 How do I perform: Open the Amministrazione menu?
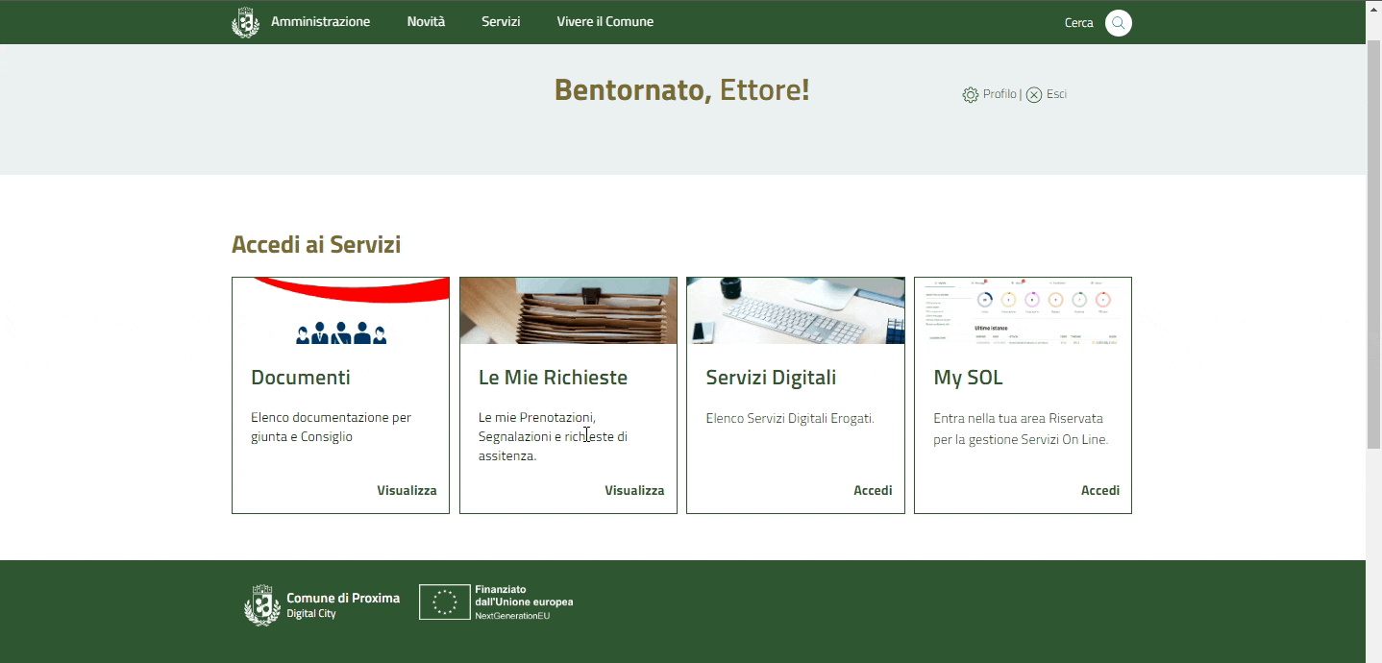point(320,22)
